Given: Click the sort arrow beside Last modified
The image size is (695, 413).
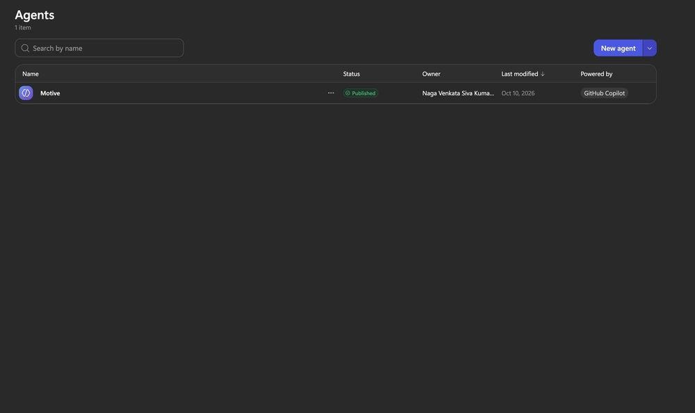Looking at the screenshot, I should [x=543, y=74].
